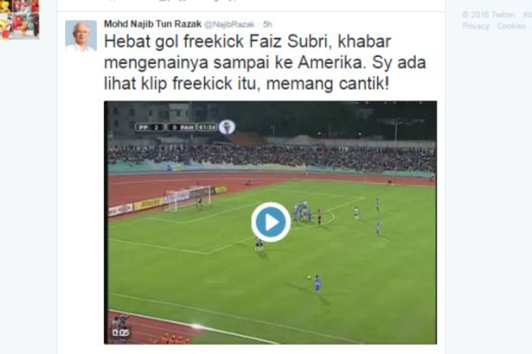This screenshot has width=532, height=354.
Task: Click the defensive wall of players
Action: pyautogui.click(x=303, y=212)
